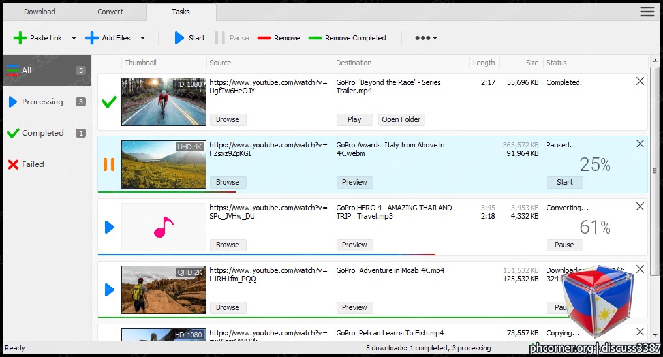Click the status bar downloads summary
This screenshot has width=663, height=357.
click(x=428, y=348)
